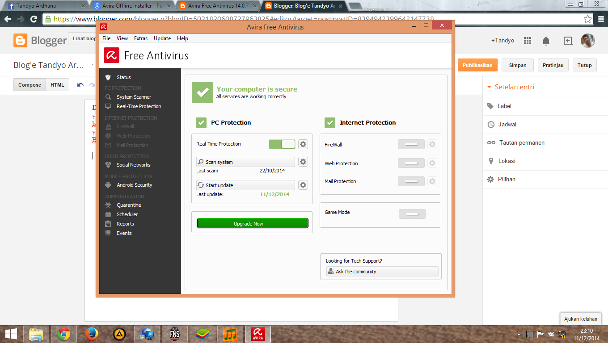Image resolution: width=608 pixels, height=343 pixels.
Task: Open Android Security in sidebar
Action: point(135,185)
